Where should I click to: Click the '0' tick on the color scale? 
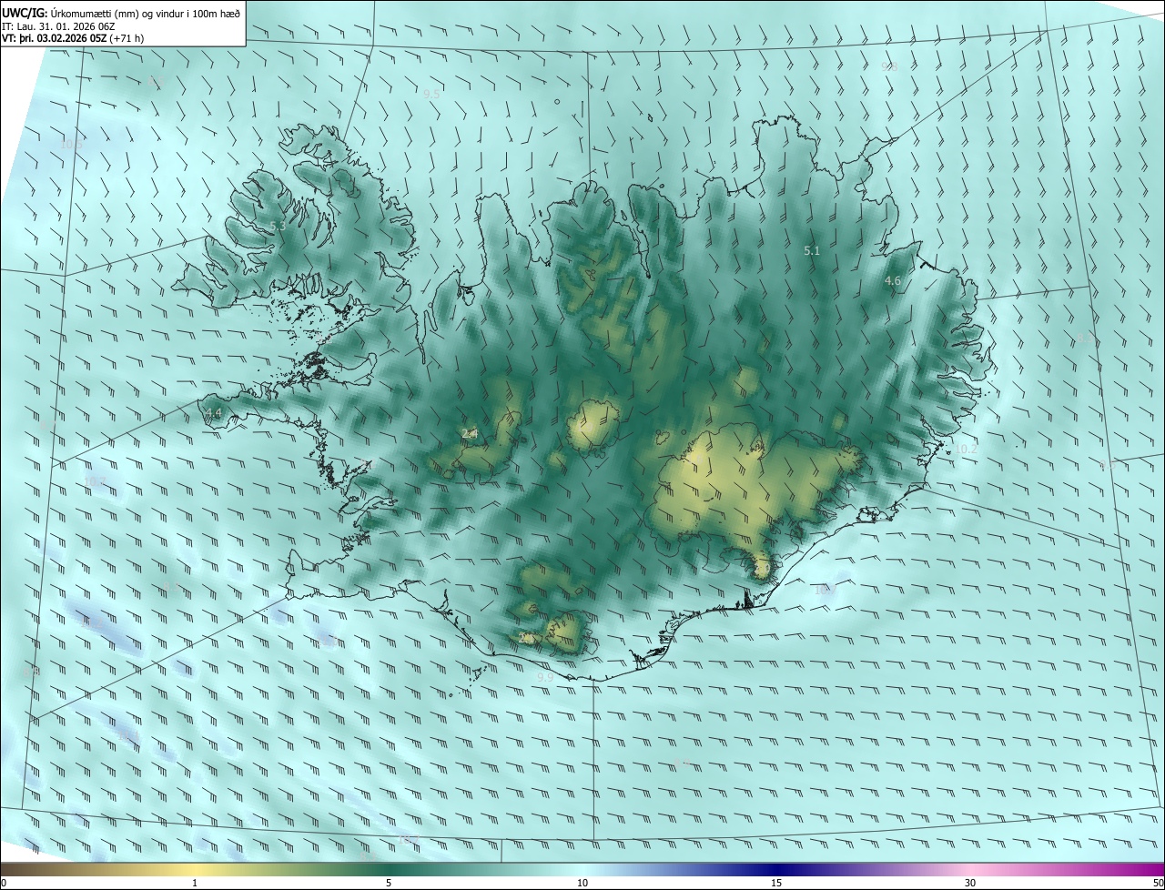coord(4,883)
